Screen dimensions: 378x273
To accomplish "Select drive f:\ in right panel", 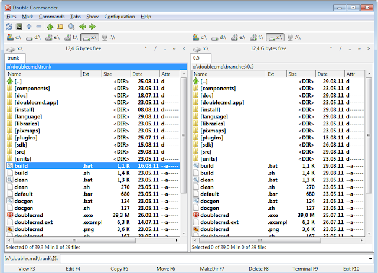I will click(256, 37).
